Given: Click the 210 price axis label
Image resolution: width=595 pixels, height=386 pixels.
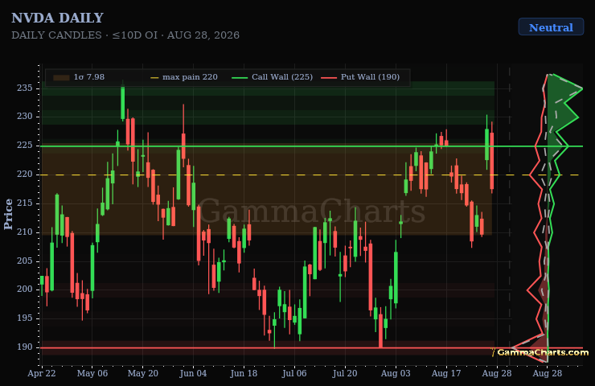Looking at the screenshot, I should coord(24,232).
